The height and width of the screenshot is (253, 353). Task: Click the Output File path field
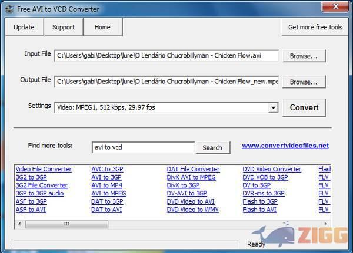tap(166, 82)
